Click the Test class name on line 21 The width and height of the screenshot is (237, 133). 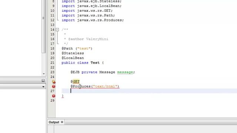[95, 63]
